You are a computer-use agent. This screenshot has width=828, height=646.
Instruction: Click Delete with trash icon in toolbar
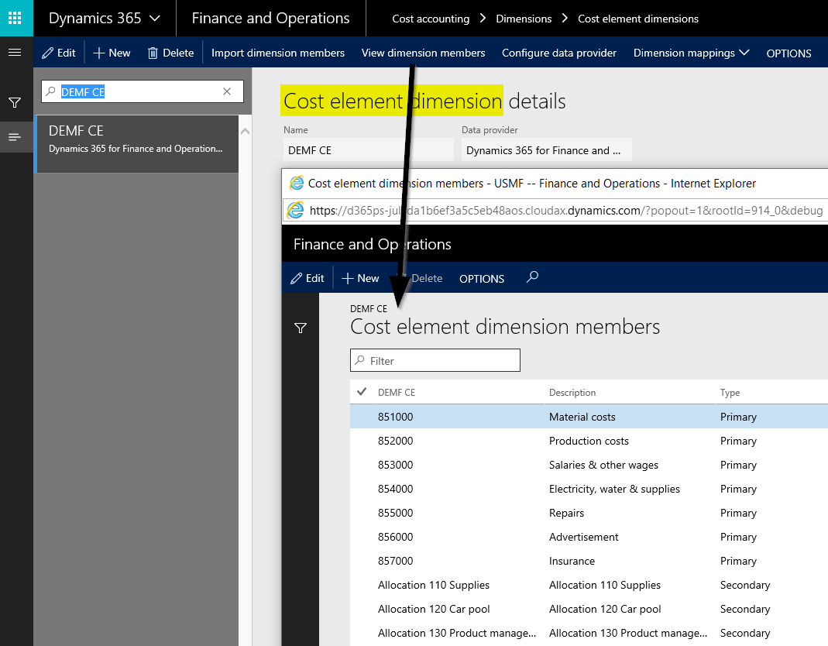(x=170, y=53)
